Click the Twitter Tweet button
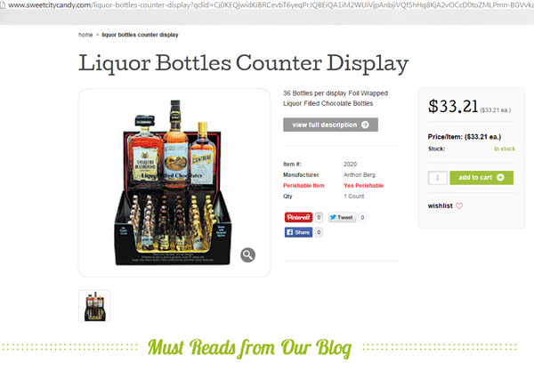 [342, 217]
